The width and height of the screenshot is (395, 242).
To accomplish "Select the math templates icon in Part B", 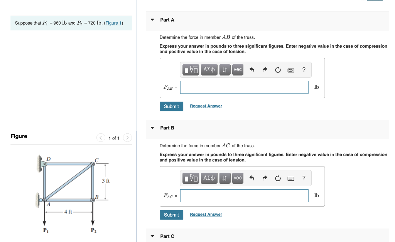I will (191, 178).
